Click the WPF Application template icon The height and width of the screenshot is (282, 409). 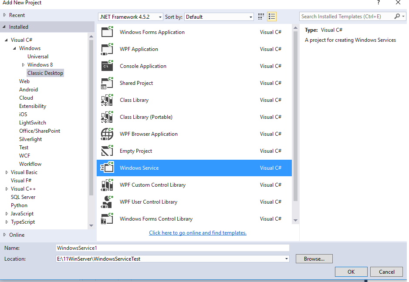107,49
